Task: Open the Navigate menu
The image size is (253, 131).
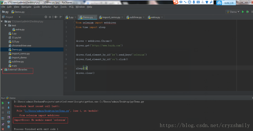Action: pos(26,7)
